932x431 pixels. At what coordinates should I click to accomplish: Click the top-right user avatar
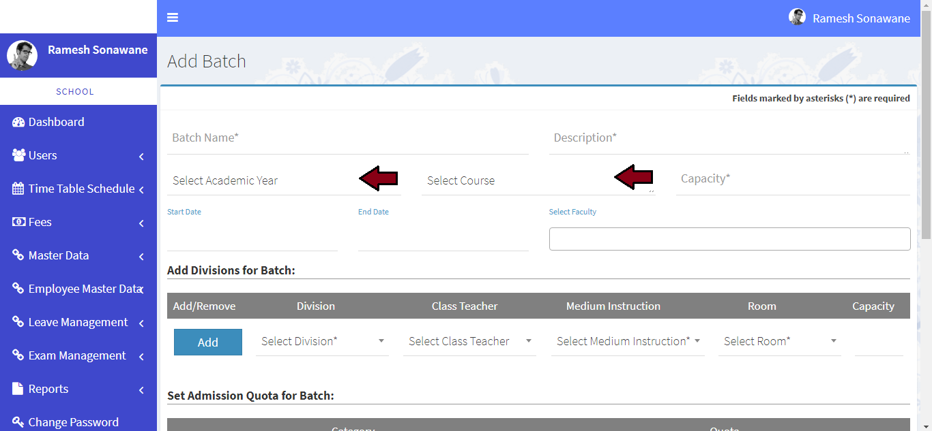797,18
